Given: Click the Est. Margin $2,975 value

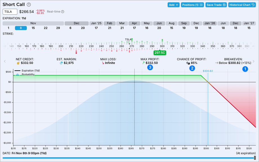Looking at the screenshot, I should click(x=69, y=63).
